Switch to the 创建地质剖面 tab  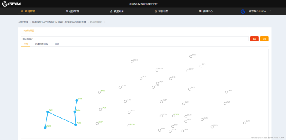(41, 44)
